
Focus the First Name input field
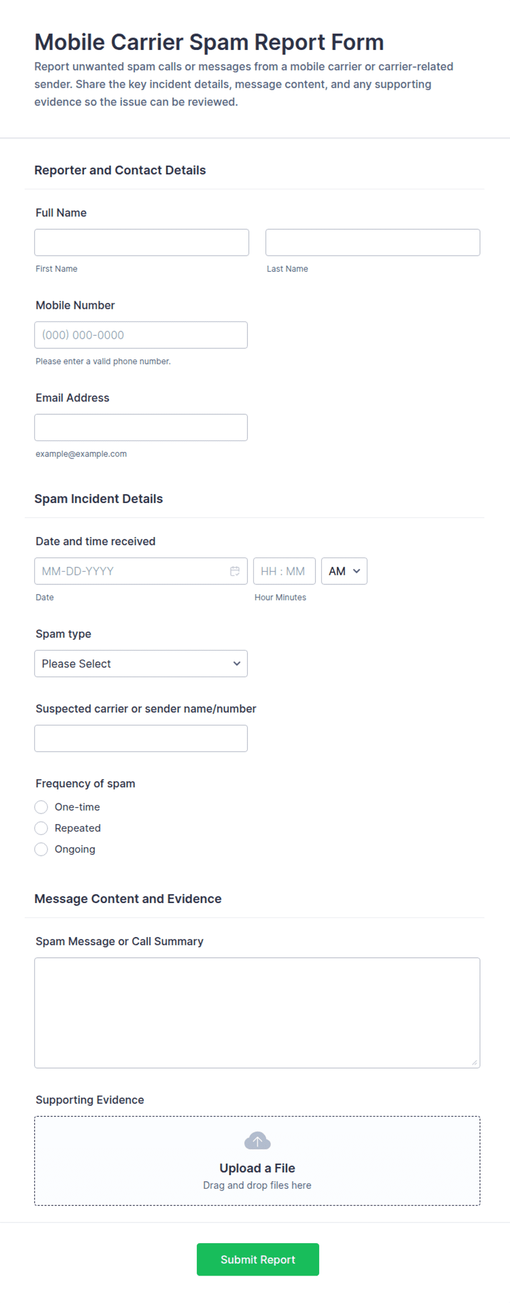[x=141, y=242]
